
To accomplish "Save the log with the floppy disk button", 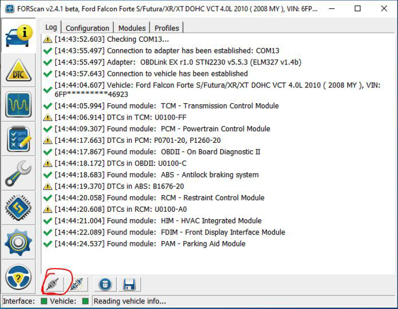I will tap(129, 284).
